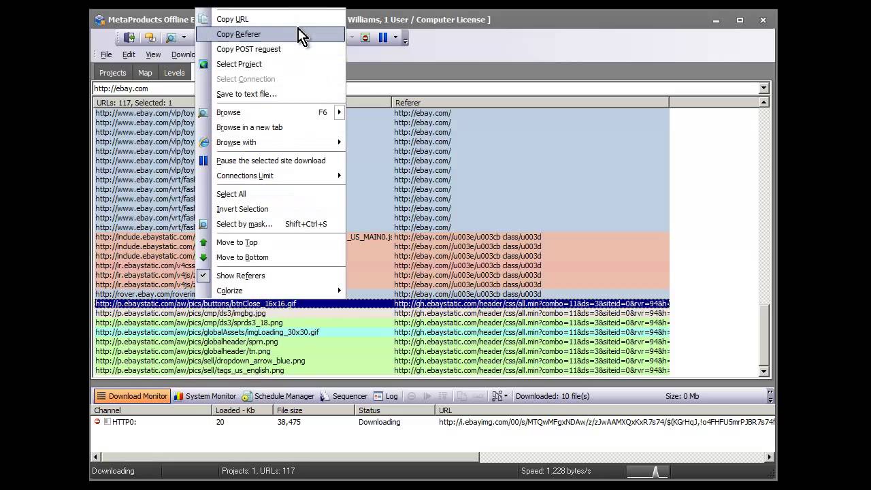Click the blue pause icon beside site download
The height and width of the screenshot is (490, 871).
pos(203,161)
